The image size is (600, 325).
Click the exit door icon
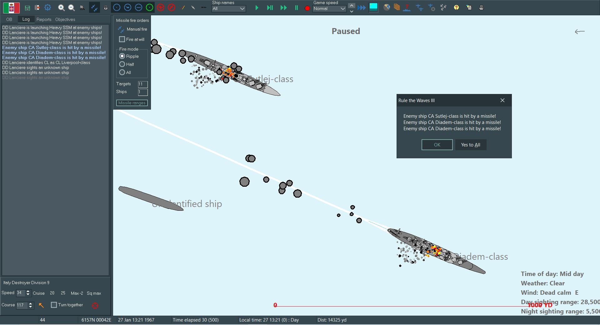pos(37,7)
